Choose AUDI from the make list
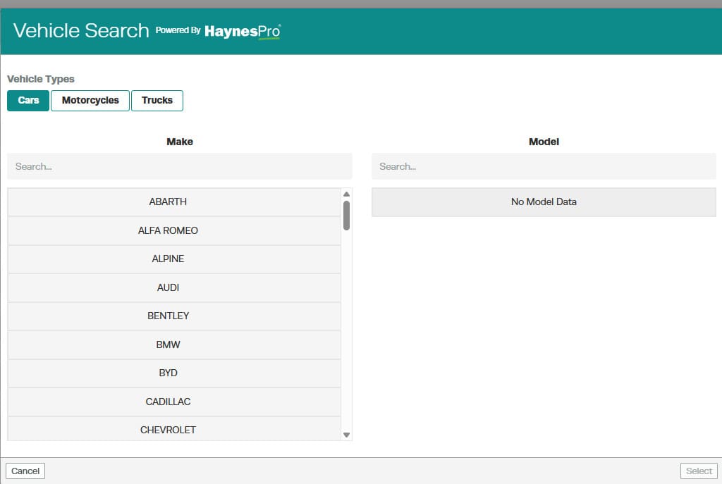 tap(174, 287)
